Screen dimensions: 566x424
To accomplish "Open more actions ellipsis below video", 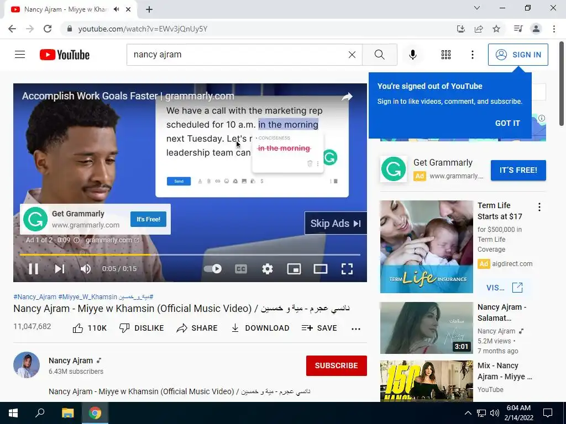I will [356, 328].
